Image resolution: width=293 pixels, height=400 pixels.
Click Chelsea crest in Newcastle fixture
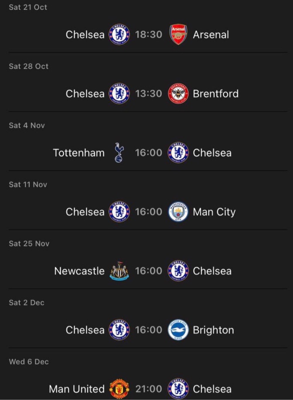(178, 271)
